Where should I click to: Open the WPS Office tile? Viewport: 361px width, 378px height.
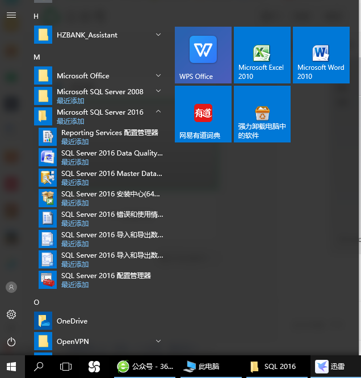point(203,55)
